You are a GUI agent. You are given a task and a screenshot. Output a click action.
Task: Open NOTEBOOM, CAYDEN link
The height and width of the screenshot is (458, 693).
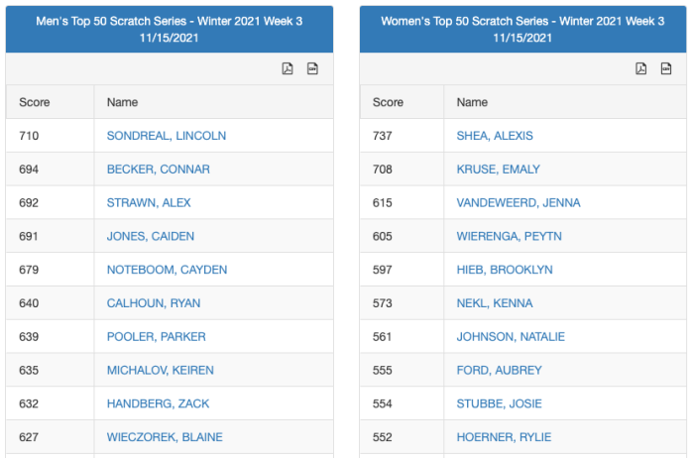[167, 270]
